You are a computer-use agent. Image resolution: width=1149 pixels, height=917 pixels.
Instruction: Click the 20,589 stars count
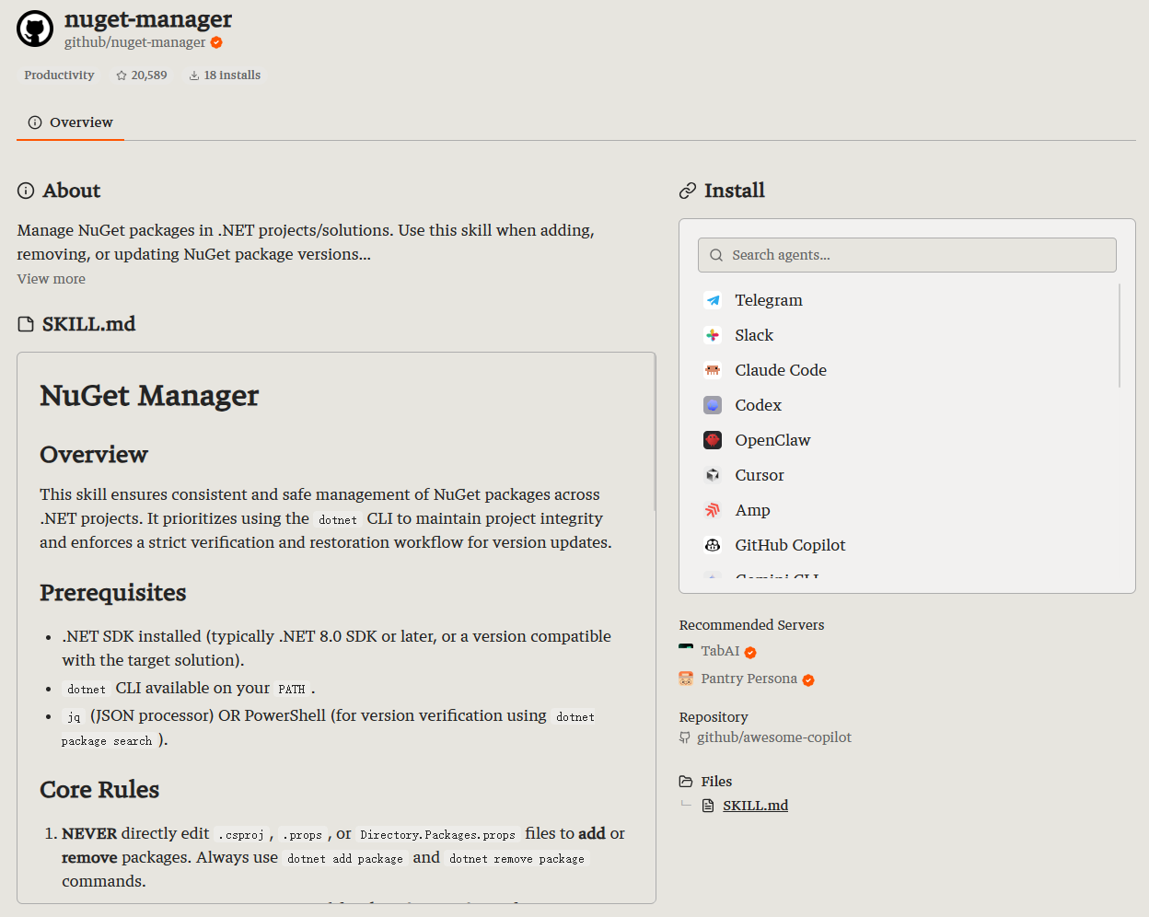point(149,75)
